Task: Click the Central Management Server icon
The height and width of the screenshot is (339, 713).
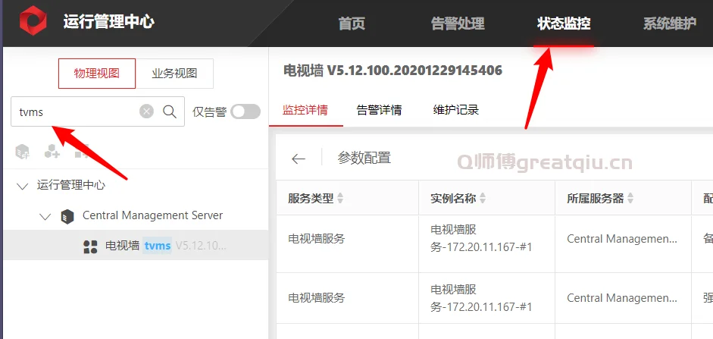Action: click(x=67, y=216)
